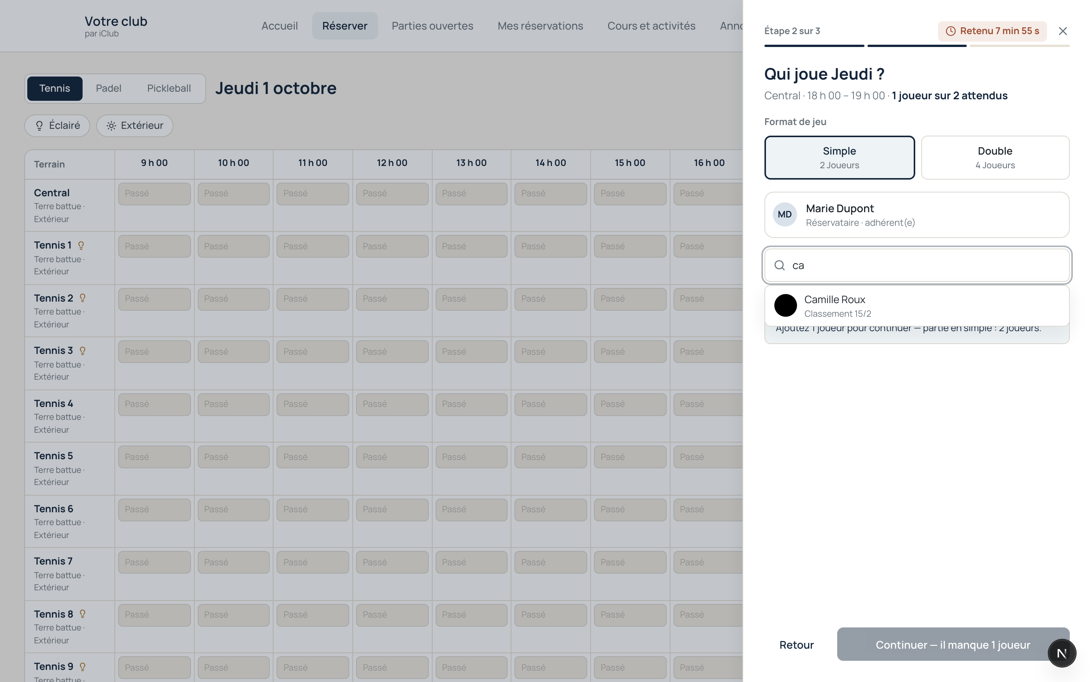The width and height of the screenshot is (1091, 682).
Task: Click the lightbulb icon beside Tennis 3
Action: pos(83,350)
